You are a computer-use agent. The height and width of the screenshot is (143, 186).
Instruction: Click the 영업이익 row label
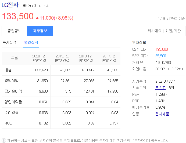coord(11,81)
